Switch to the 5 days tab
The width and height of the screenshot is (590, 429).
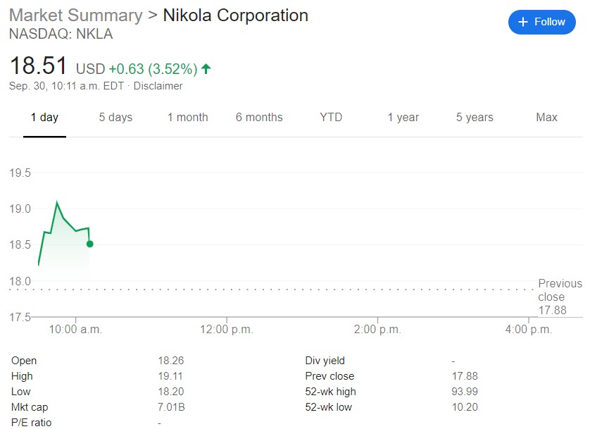pos(115,118)
